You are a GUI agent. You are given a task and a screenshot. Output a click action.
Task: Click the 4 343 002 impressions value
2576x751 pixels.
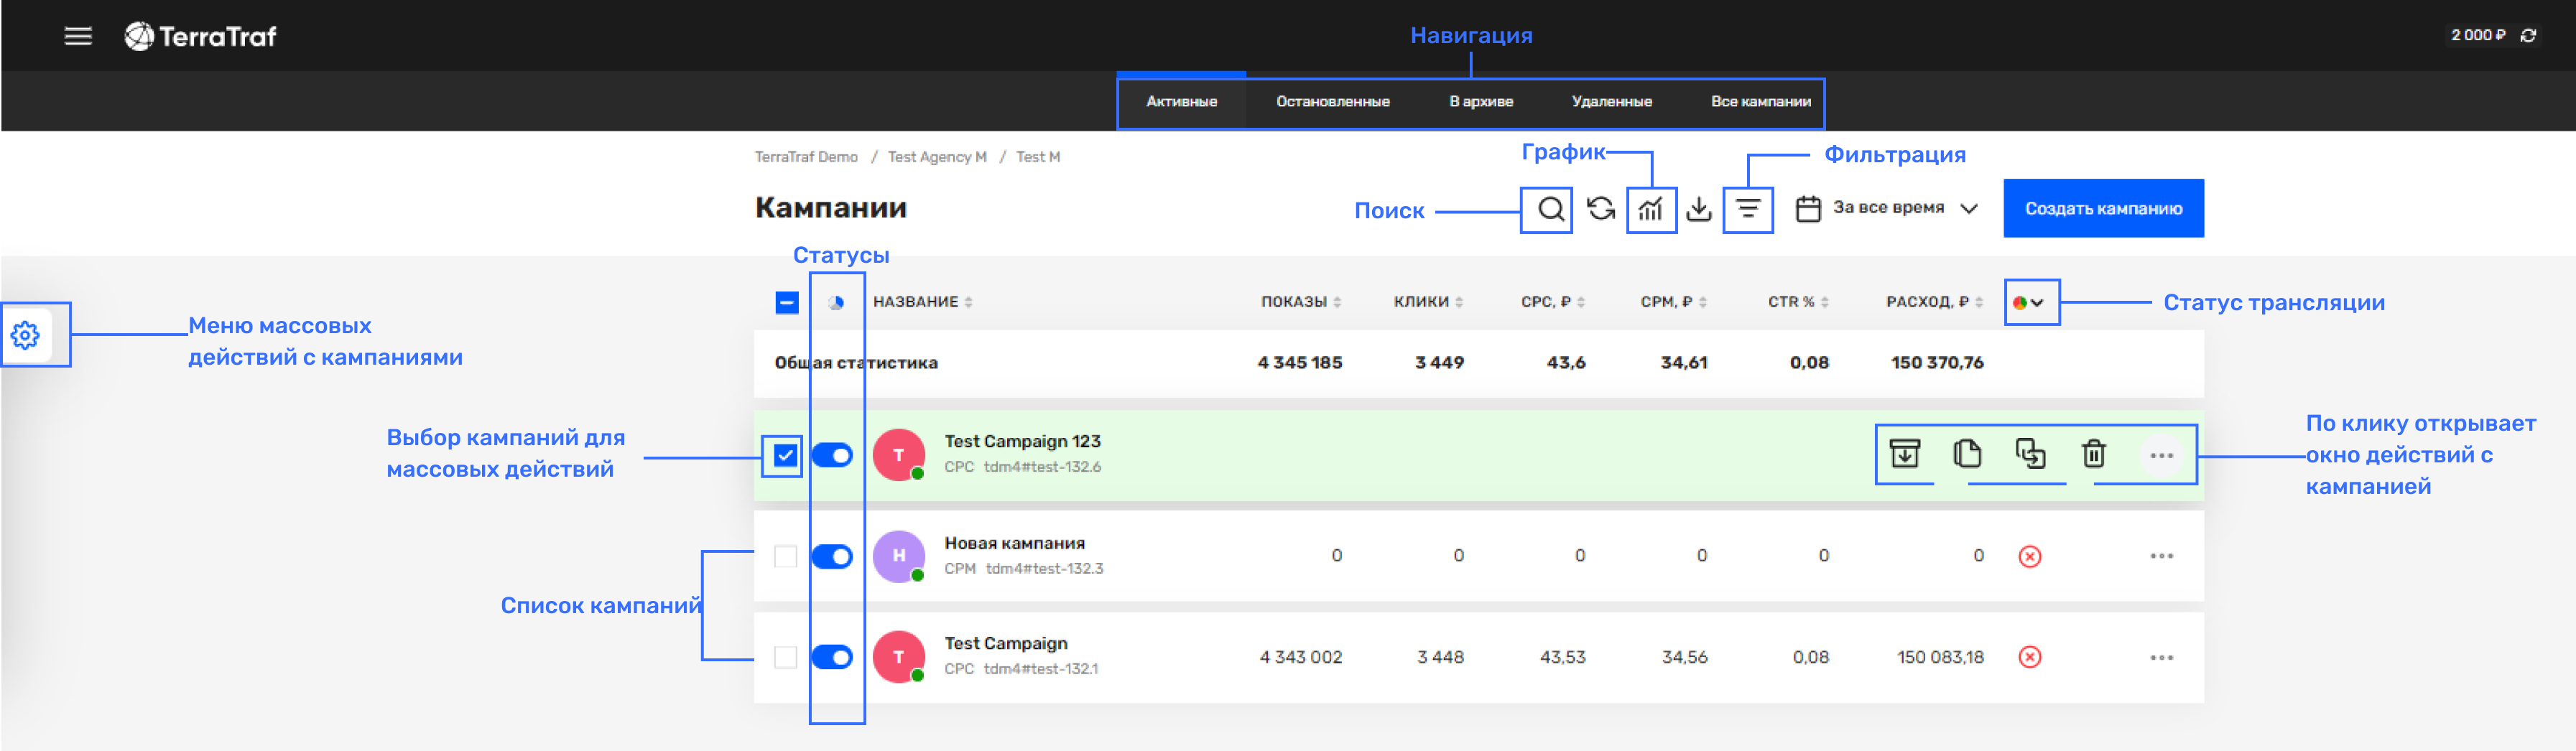(x=1300, y=658)
